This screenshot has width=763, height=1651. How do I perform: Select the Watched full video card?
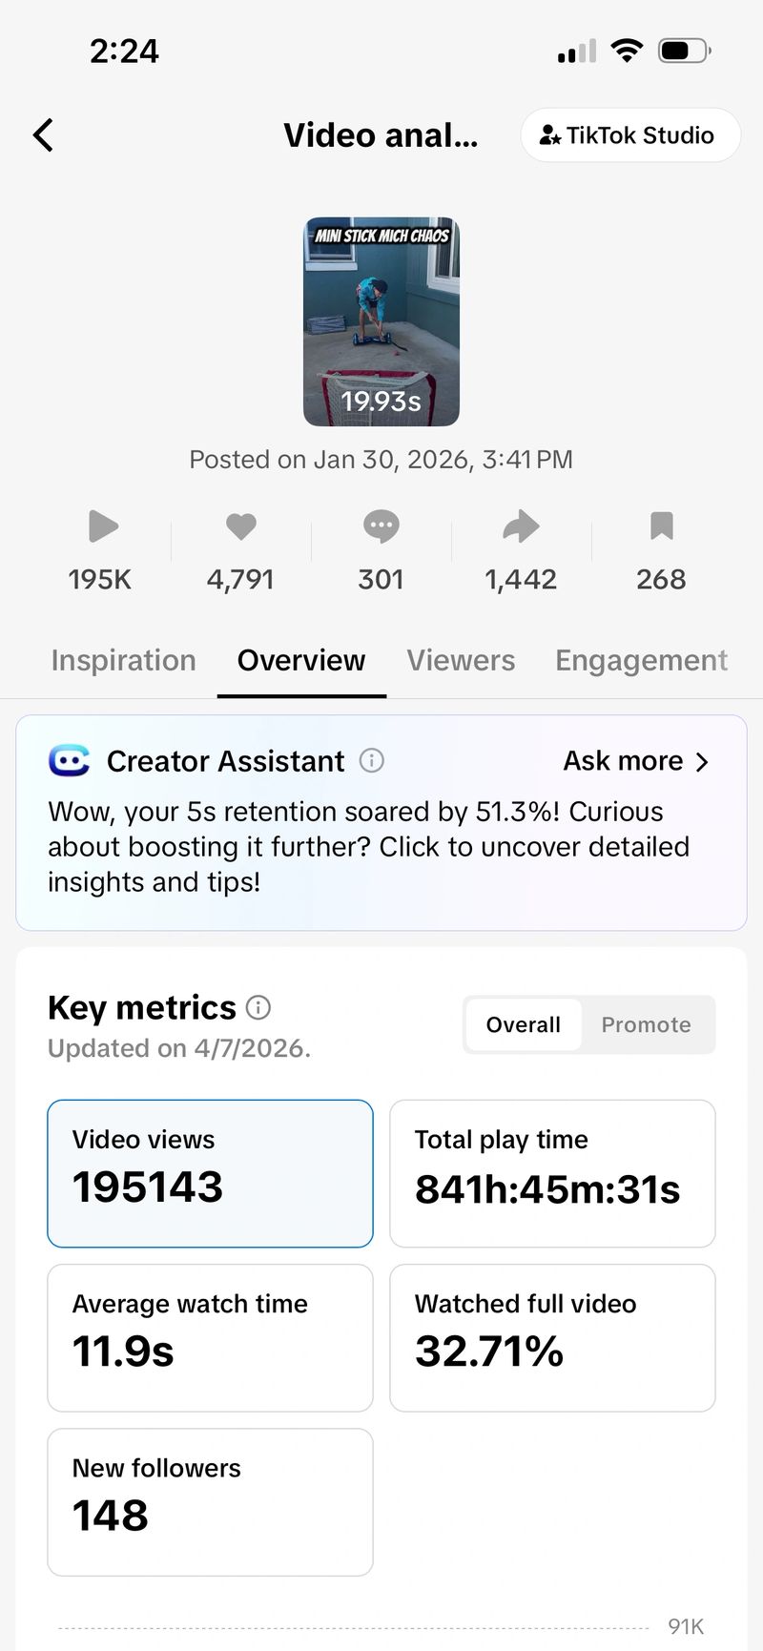pyautogui.click(x=552, y=1337)
